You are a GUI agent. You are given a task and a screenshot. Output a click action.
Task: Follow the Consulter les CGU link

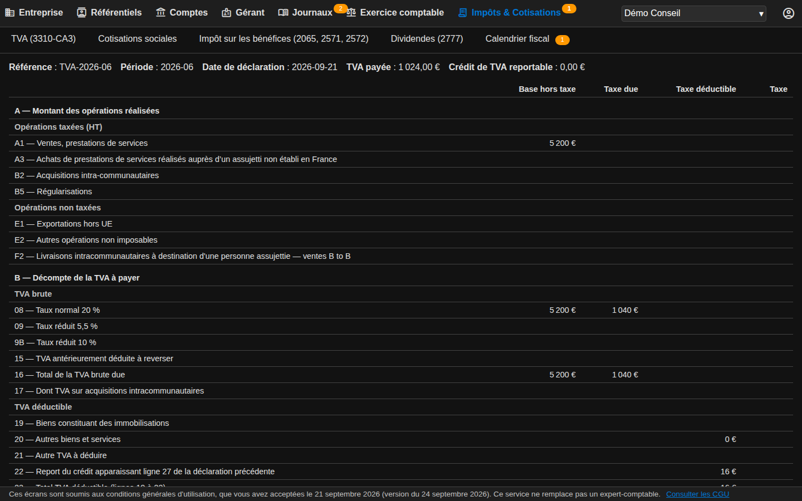(697, 494)
